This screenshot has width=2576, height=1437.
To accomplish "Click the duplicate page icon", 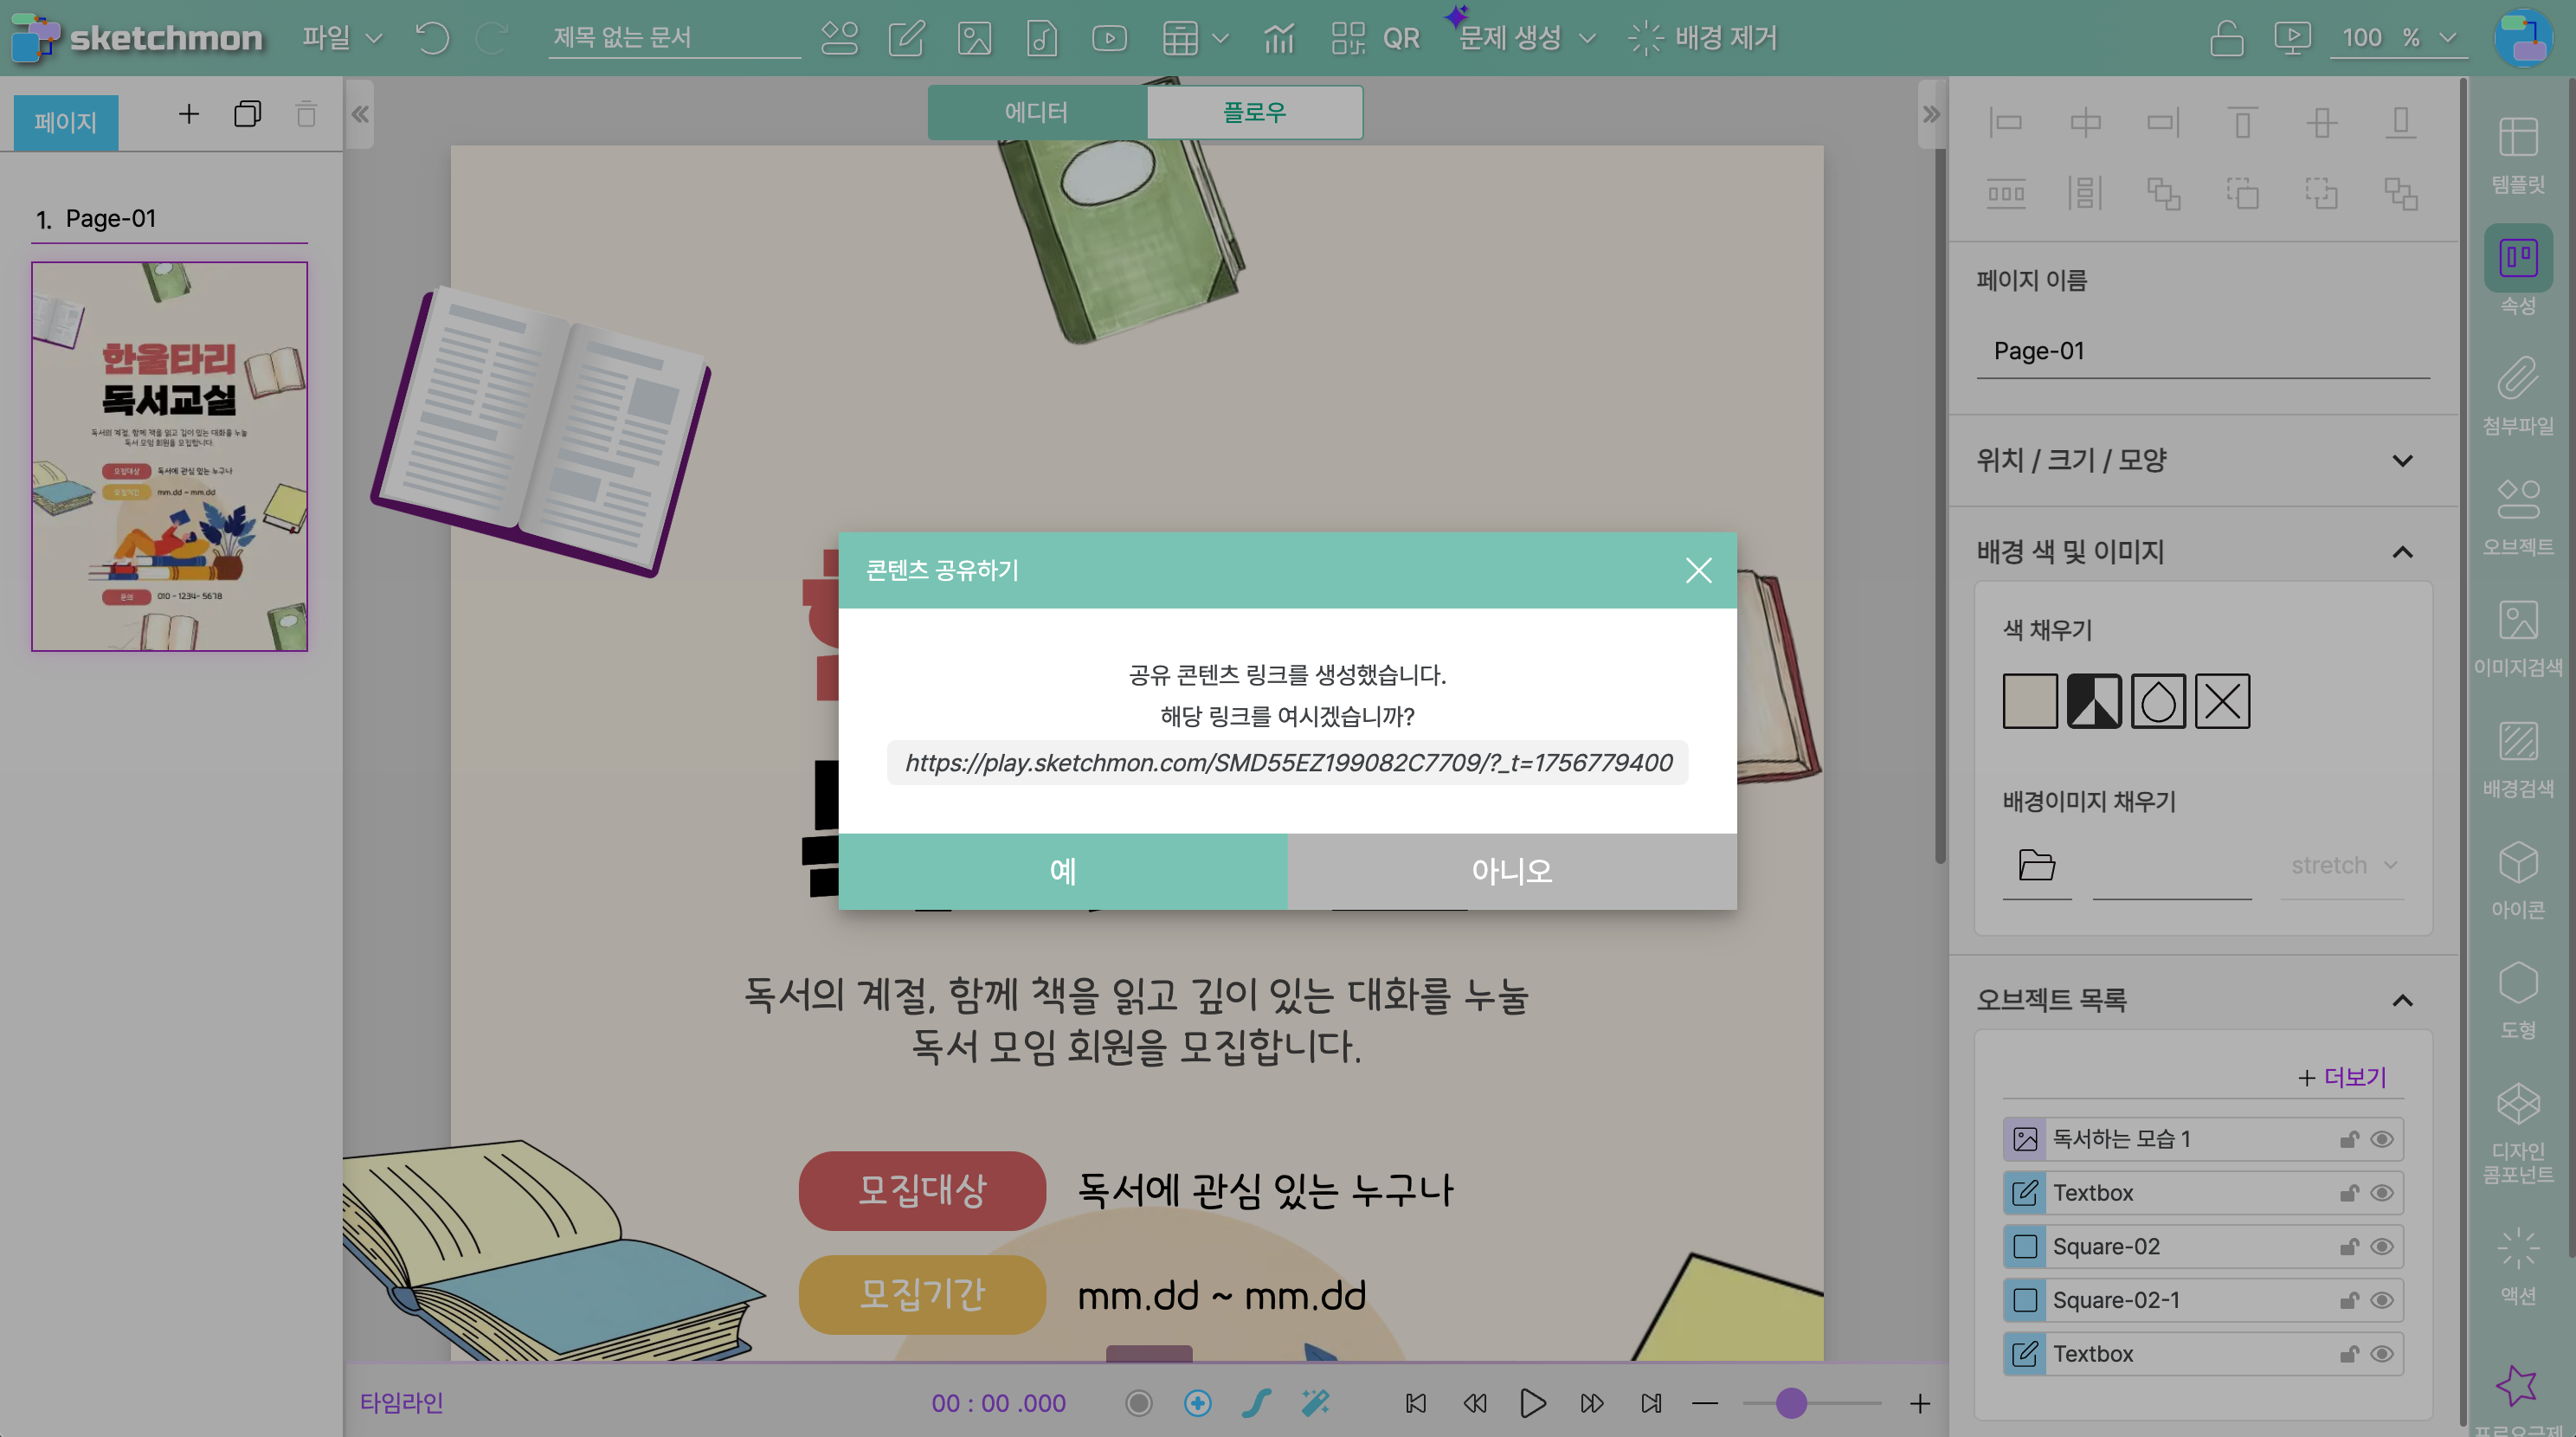I will pyautogui.click(x=247, y=114).
